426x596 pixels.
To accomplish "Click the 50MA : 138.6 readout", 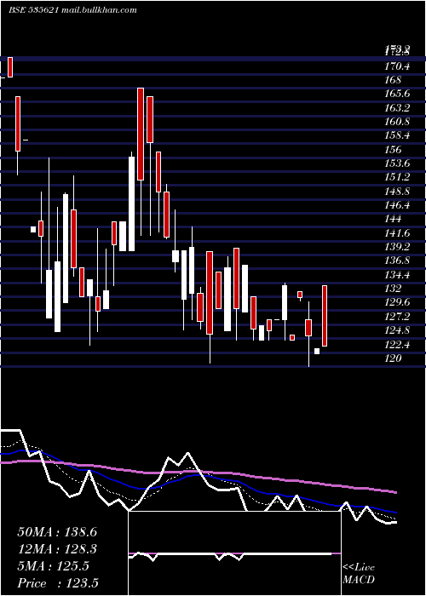I will [x=57, y=532].
